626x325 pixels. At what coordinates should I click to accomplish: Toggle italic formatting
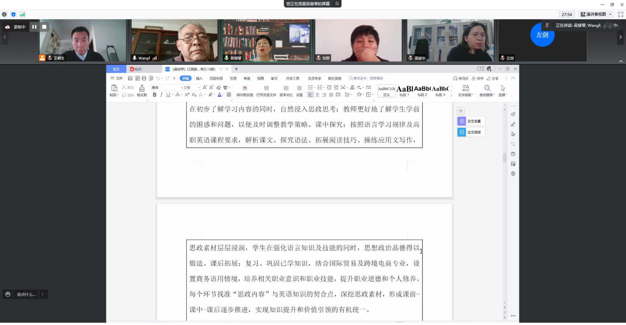coord(161,95)
